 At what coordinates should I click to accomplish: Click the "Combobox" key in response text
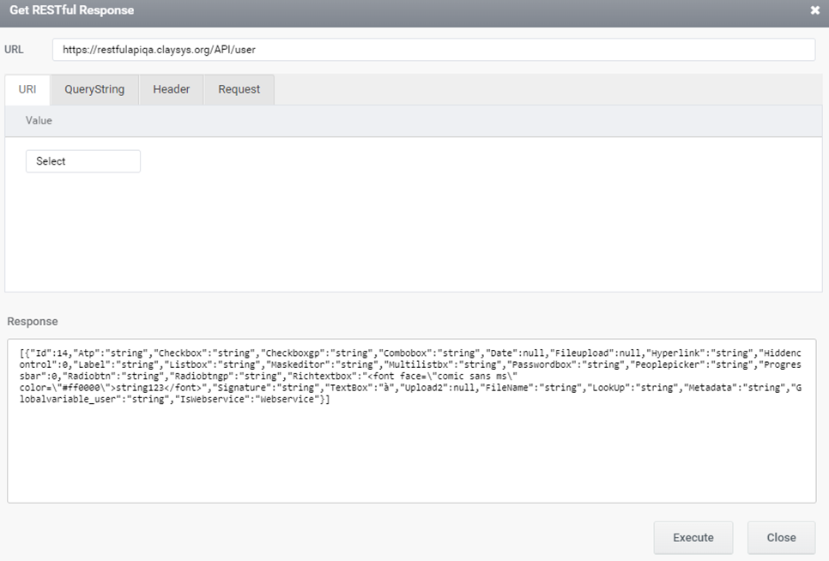tap(405, 353)
